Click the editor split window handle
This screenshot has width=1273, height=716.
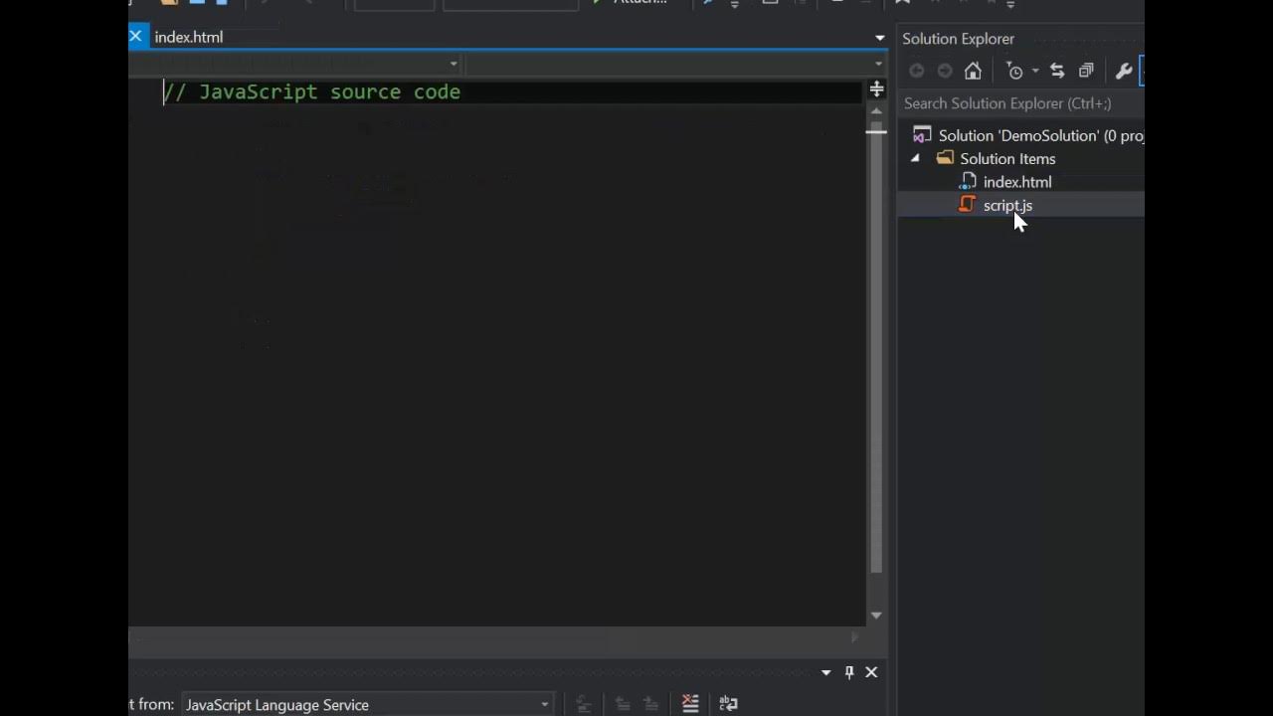(x=876, y=89)
